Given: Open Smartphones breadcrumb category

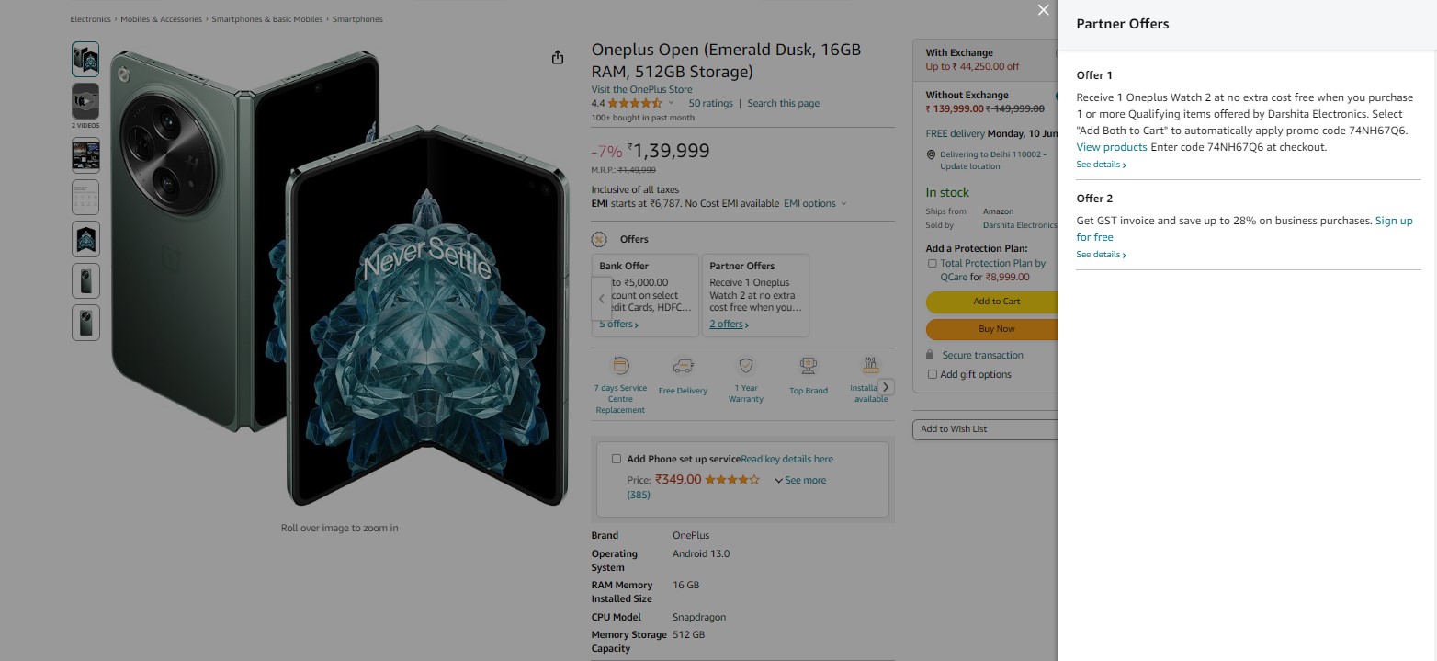Looking at the screenshot, I should 357,19.
